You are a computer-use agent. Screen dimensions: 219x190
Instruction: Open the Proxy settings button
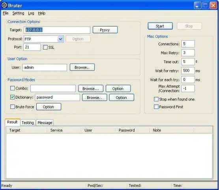click(x=105, y=30)
